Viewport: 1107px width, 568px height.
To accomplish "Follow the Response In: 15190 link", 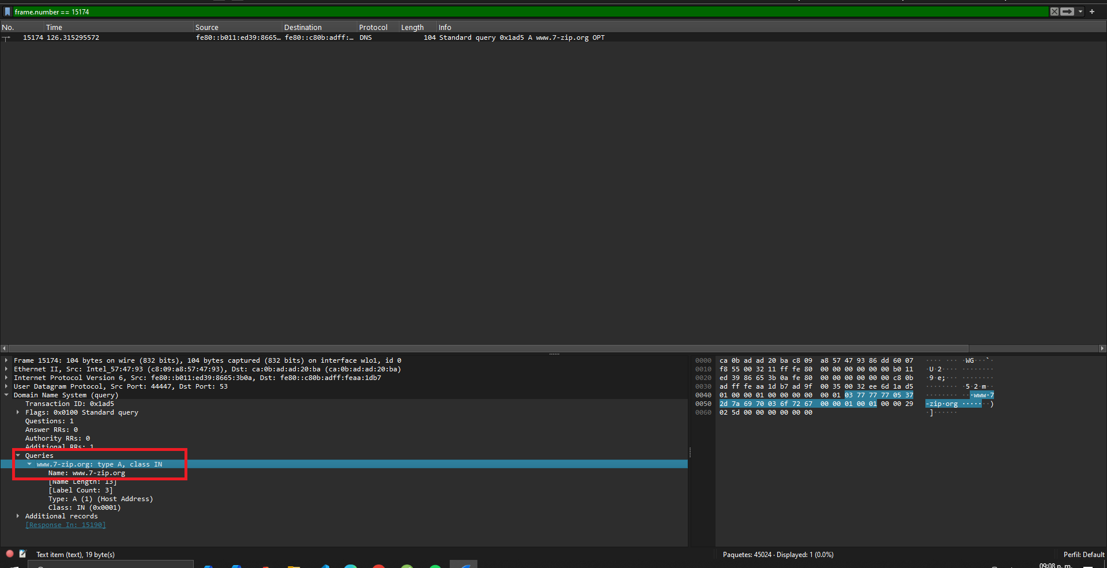I will (x=65, y=525).
